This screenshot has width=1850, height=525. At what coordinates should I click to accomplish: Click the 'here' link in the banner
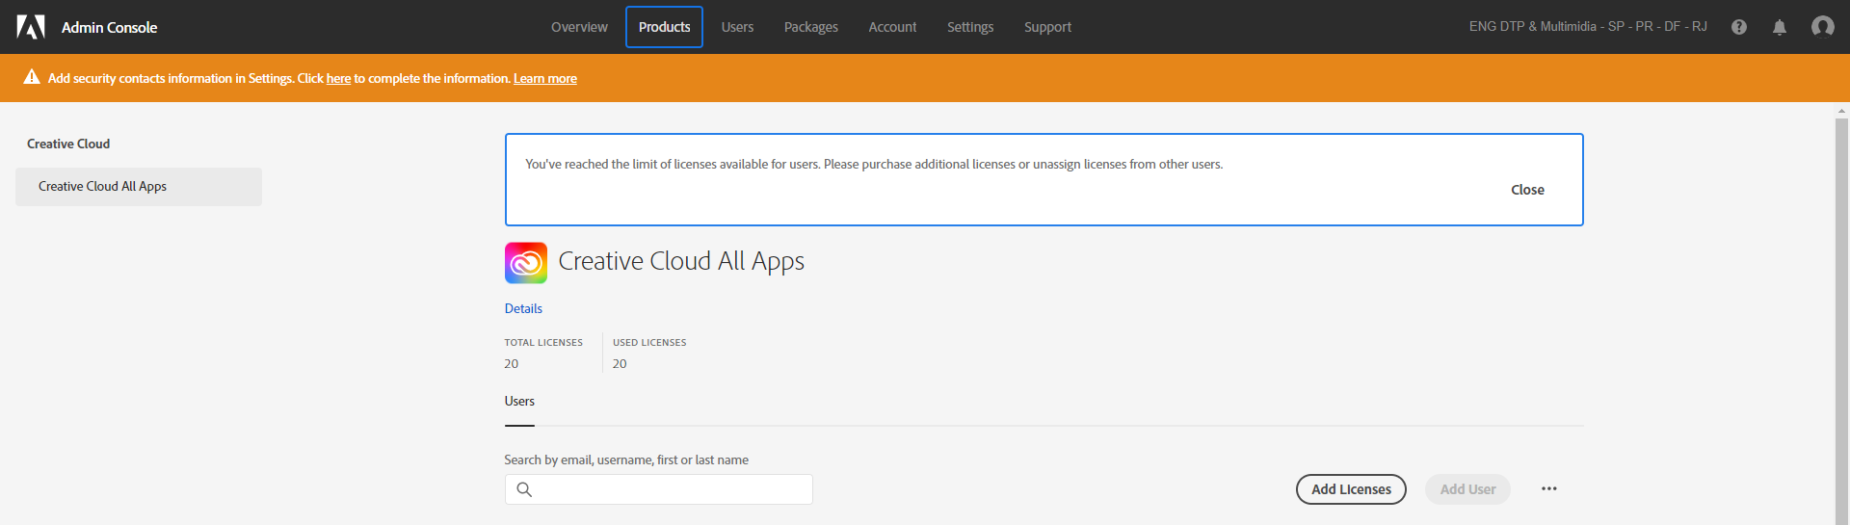point(338,79)
